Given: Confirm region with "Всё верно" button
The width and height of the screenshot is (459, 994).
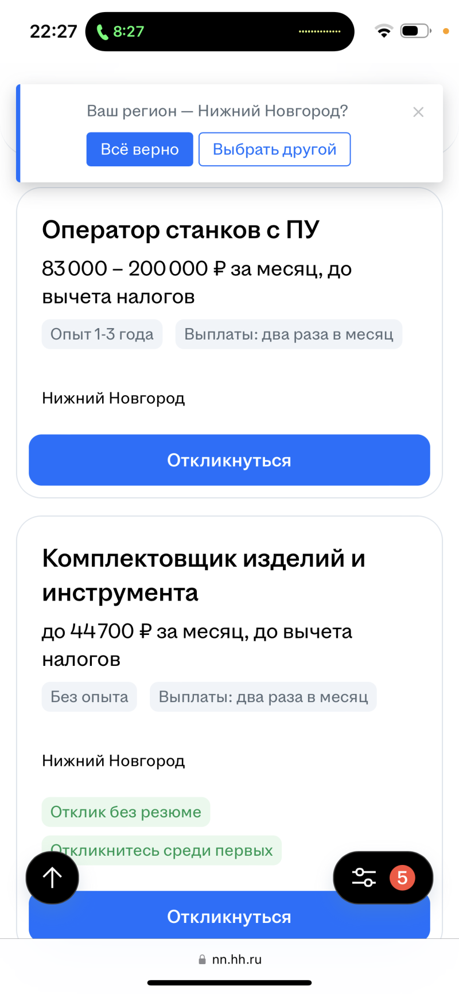Looking at the screenshot, I should [x=139, y=150].
